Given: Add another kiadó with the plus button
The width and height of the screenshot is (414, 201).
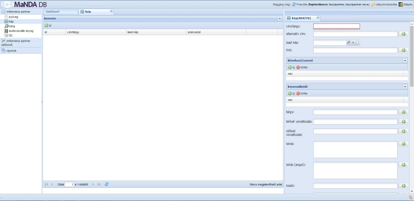Looking at the screenshot, I should tap(403, 186).
